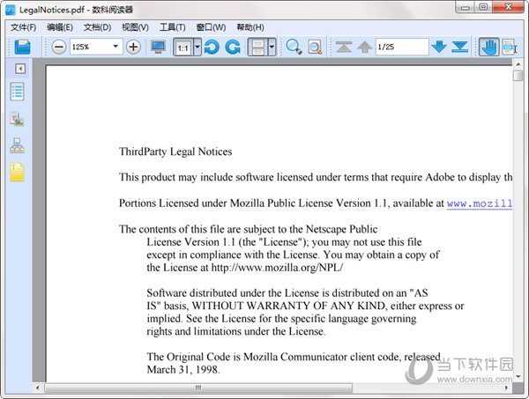Open the 视图(V) menu
Screen dimensions: 529x399
135,27
